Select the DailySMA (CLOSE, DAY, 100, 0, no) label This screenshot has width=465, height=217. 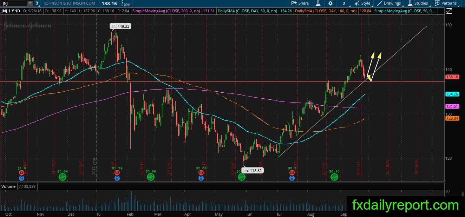[x=326, y=11]
